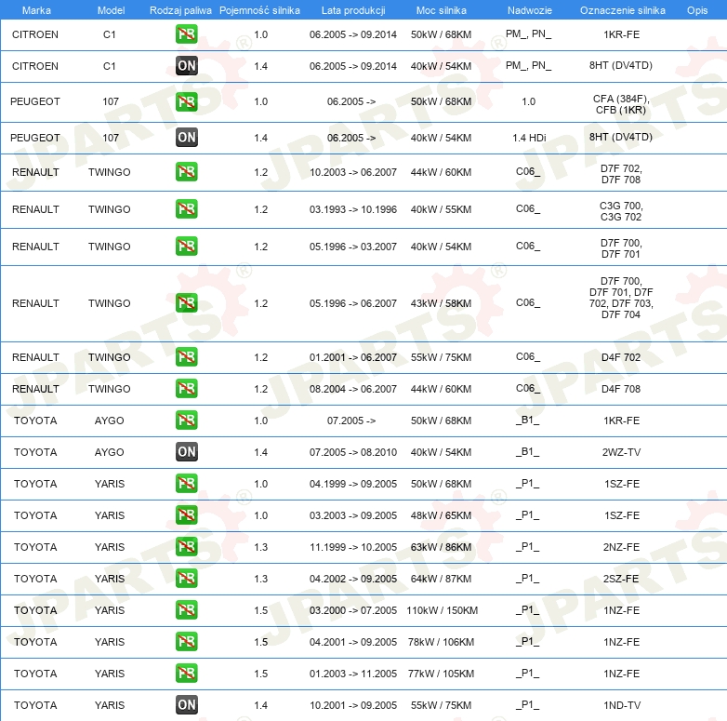Click petrol icon for Yaris 78kW / 106KM row
Viewport: 727px width, 721px height.
[x=186, y=641]
